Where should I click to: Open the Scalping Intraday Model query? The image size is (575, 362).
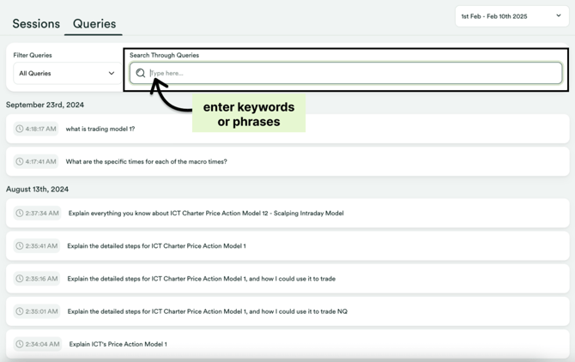(x=287, y=213)
